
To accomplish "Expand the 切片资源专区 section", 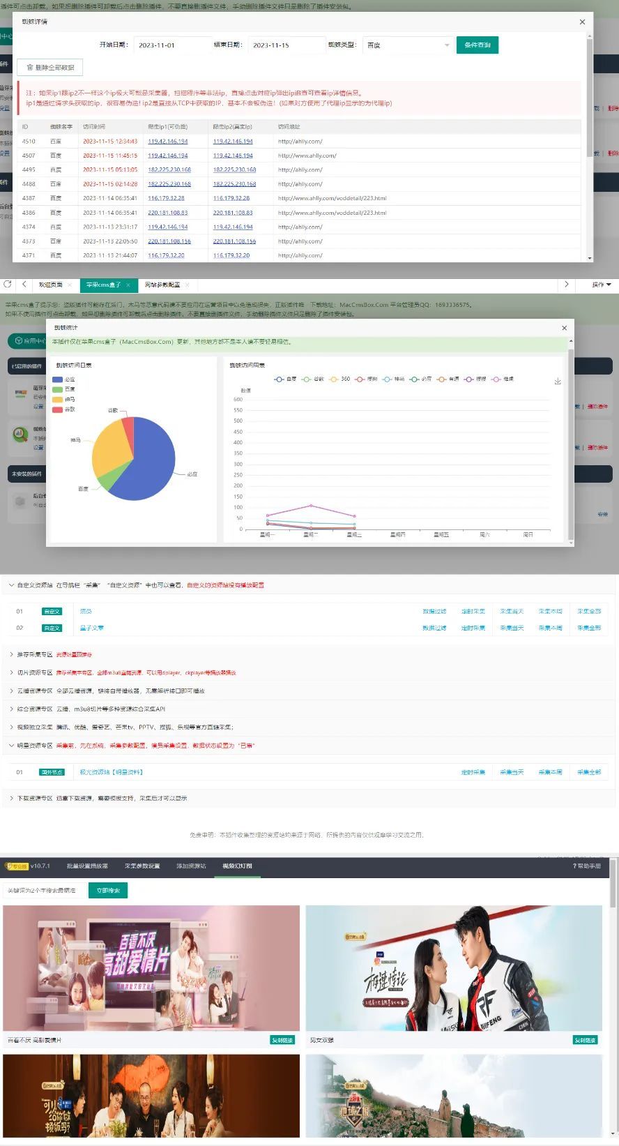I will coord(11,672).
